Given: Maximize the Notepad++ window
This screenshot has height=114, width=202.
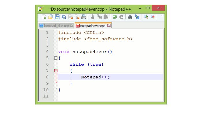Looking at the screenshot, I should [148, 8].
